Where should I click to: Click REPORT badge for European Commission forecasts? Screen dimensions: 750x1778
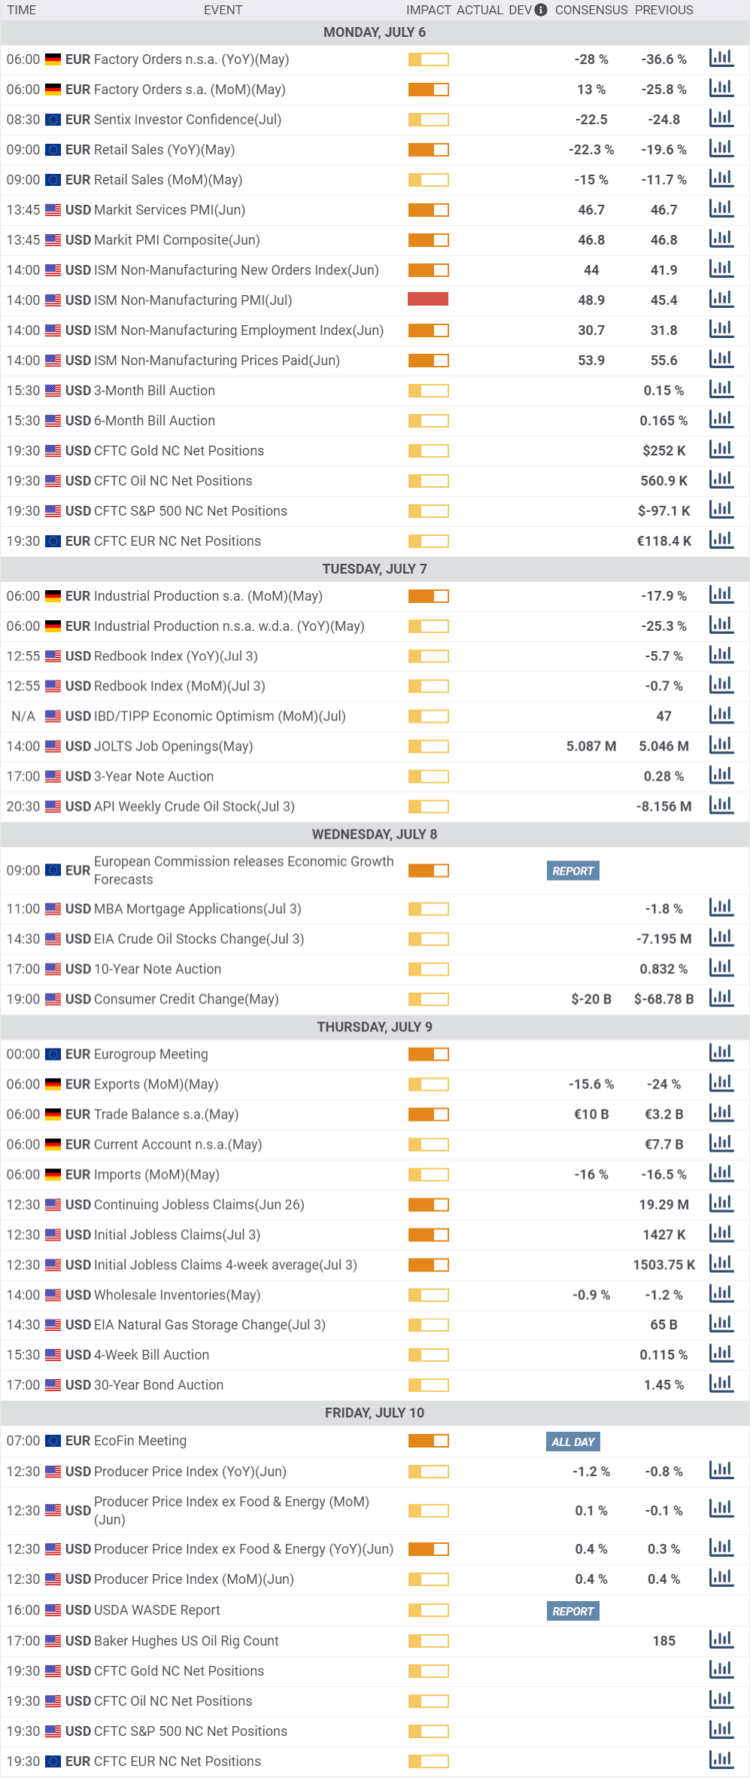pos(572,871)
